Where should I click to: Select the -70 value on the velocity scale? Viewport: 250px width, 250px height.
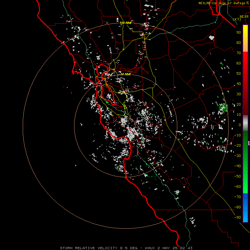pos(237,197)
